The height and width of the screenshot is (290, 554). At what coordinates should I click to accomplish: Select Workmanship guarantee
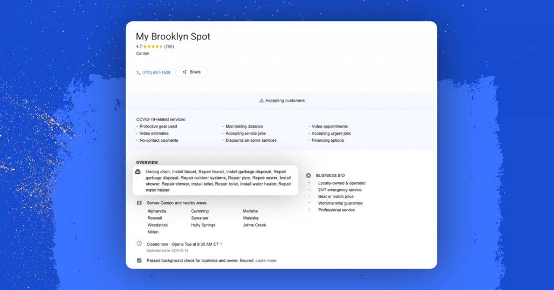[340, 203]
